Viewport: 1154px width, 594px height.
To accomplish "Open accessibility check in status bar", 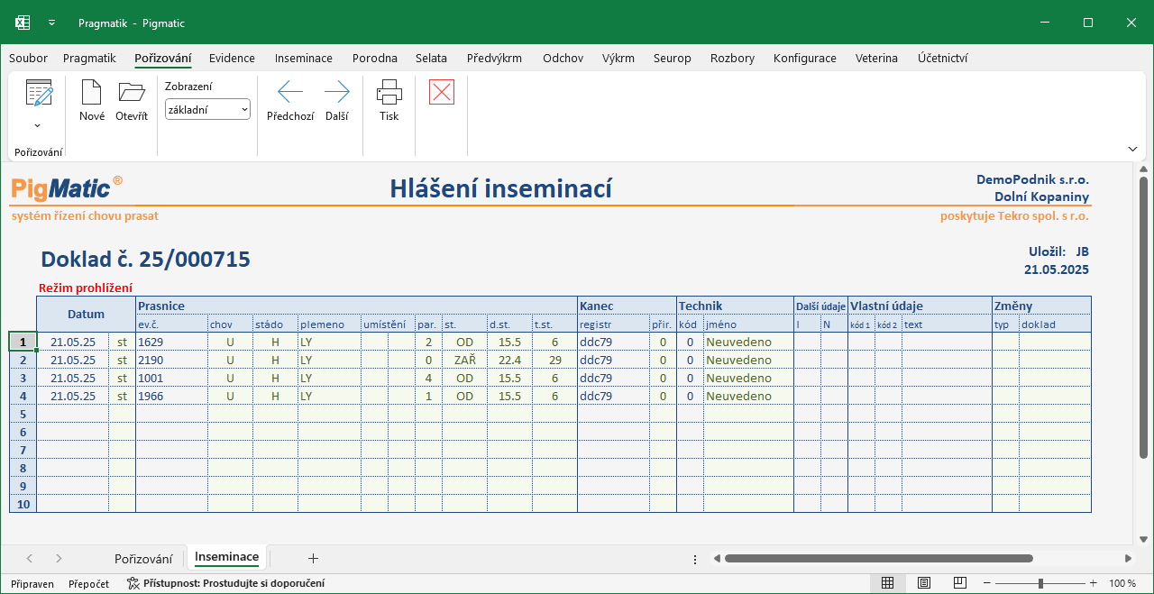I will coord(225,583).
